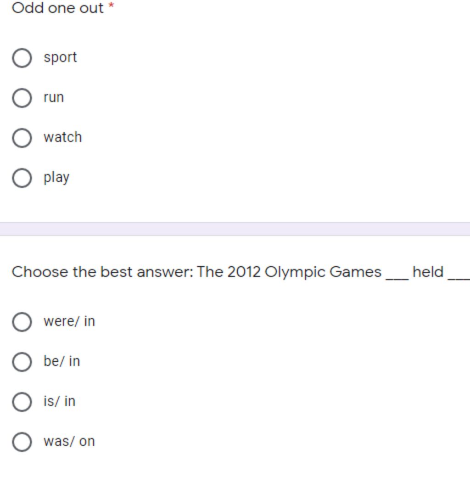Click the 'be/ in' label text
Viewport: 470px width, 477px height.
click(x=62, y=361)
